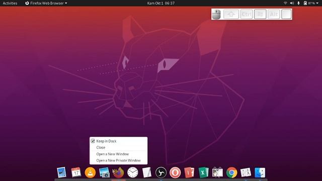322x181 pixels.
Task: Click the blank key in overlay
Action: point(286,15)
